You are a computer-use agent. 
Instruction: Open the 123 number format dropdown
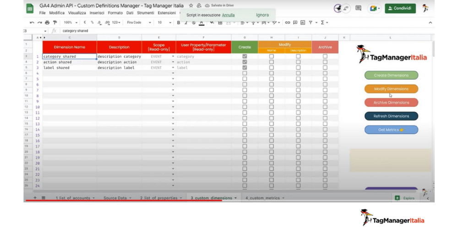tap(116, 22)
